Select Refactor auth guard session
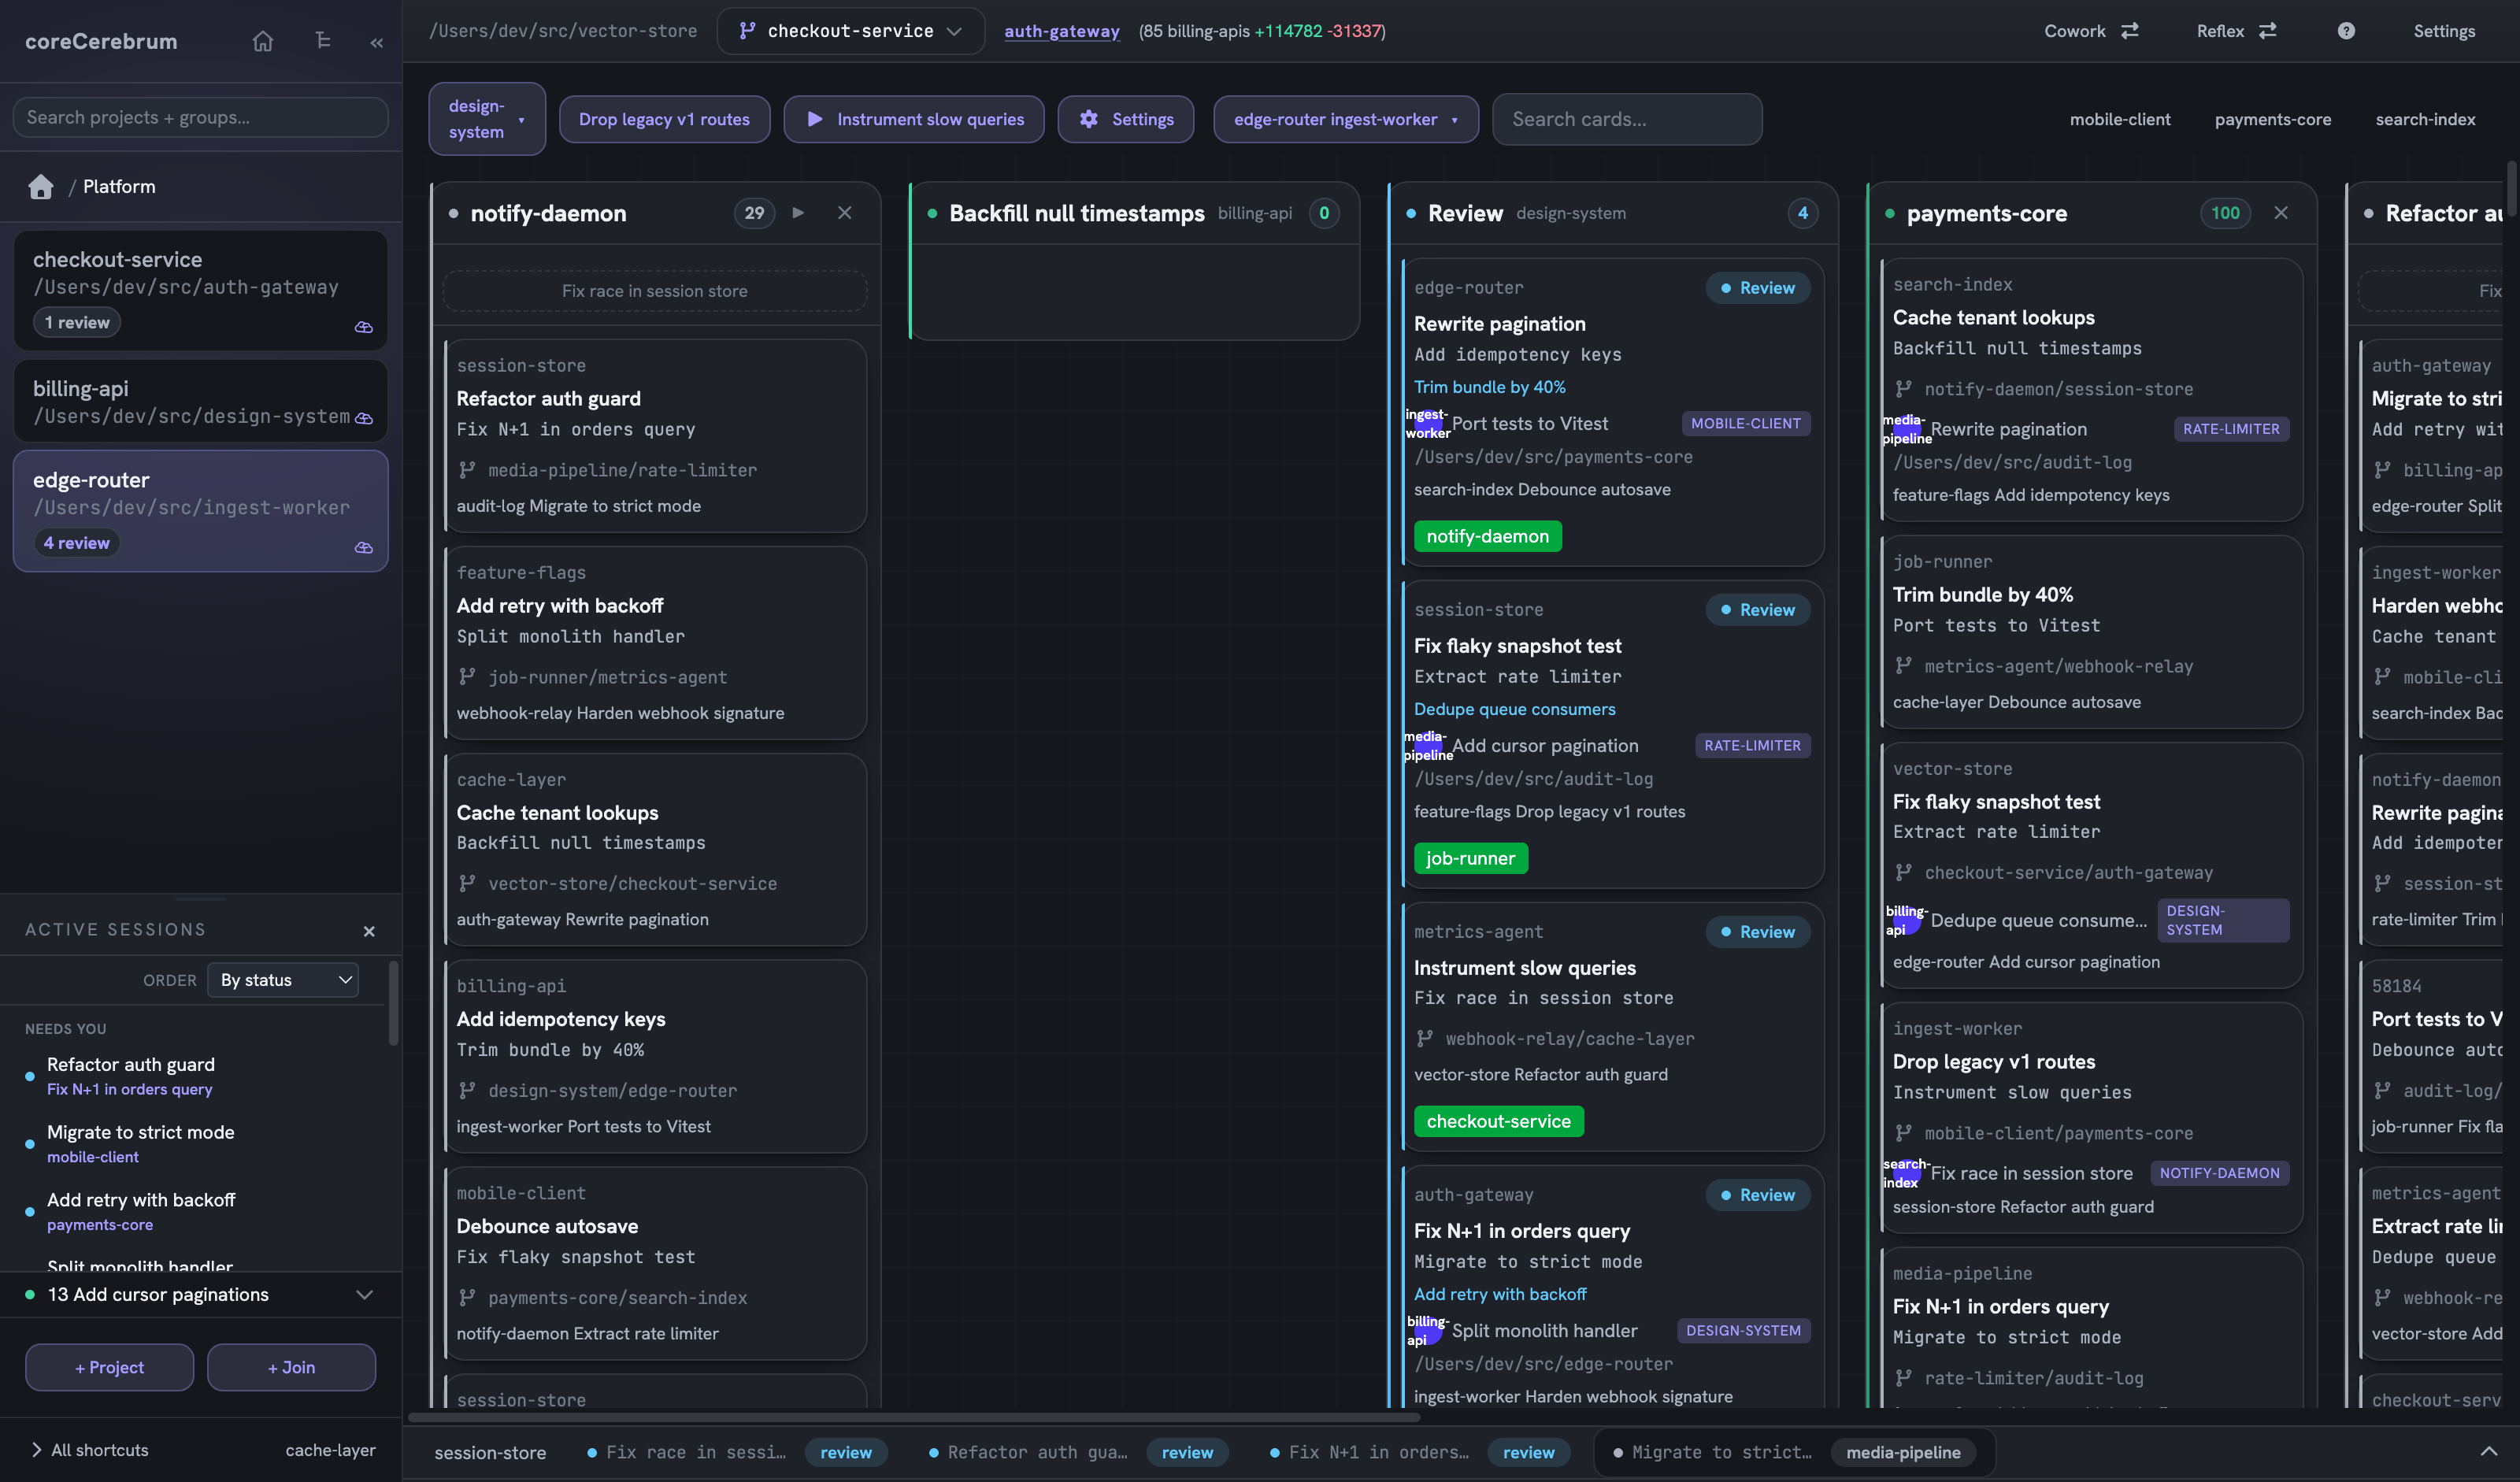The height and width of the screenshot is (1482, 2520). (200, 1076)
